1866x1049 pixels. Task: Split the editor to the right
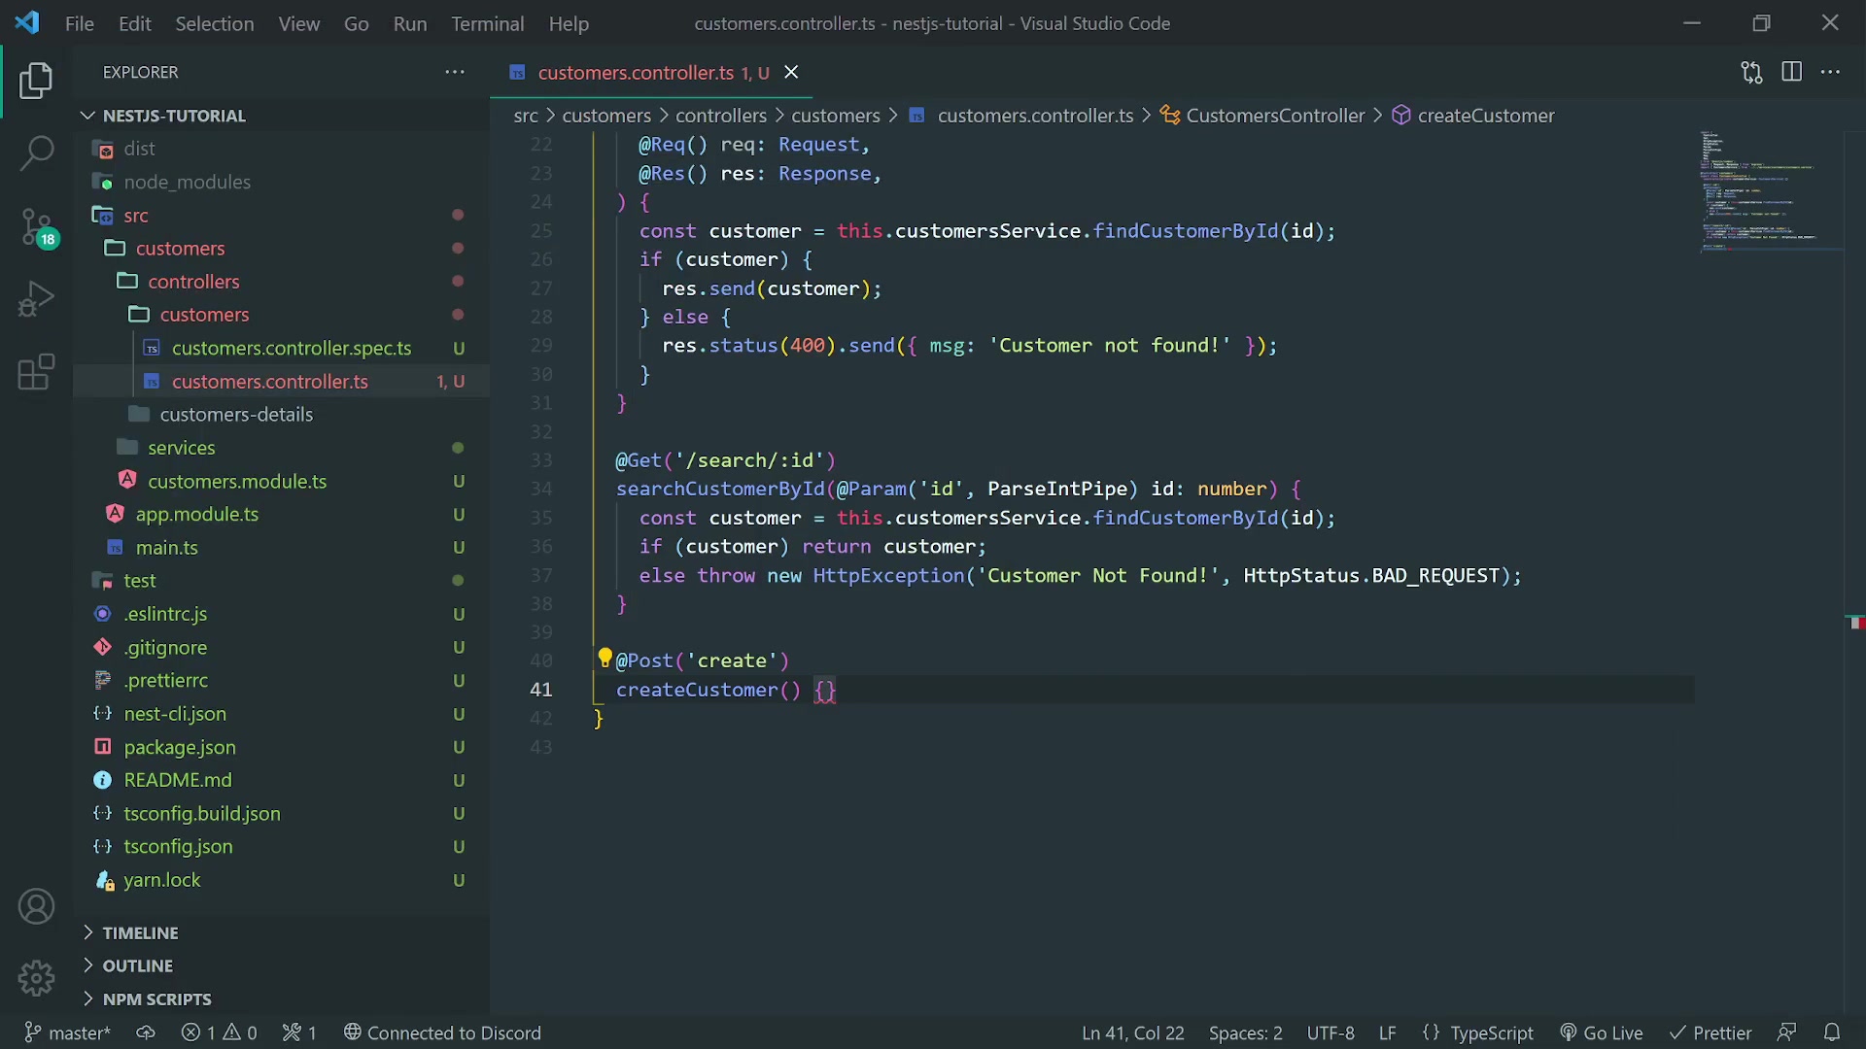click(1791, 72)
